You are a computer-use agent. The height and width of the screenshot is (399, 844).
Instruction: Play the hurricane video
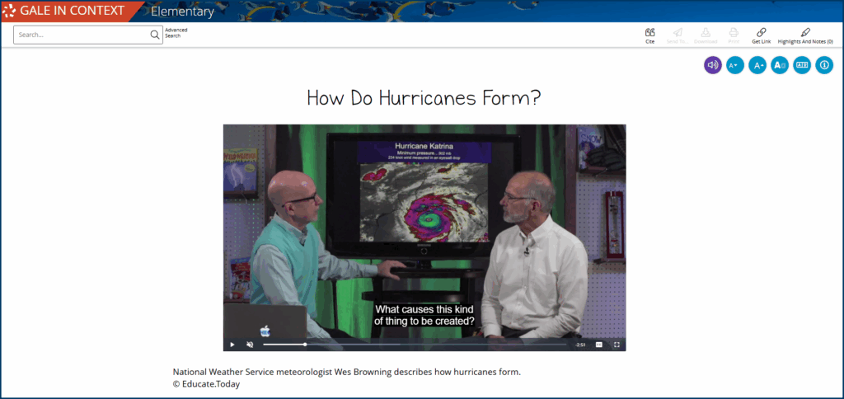(x=232, y=345)
